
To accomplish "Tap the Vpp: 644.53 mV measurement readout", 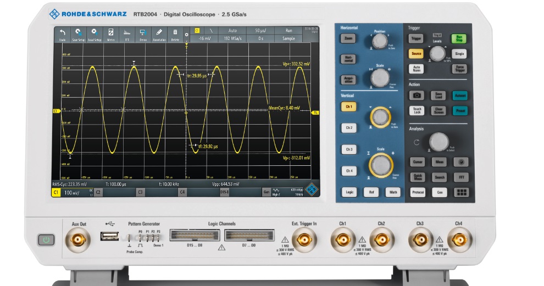I will (x=225, y=184).
